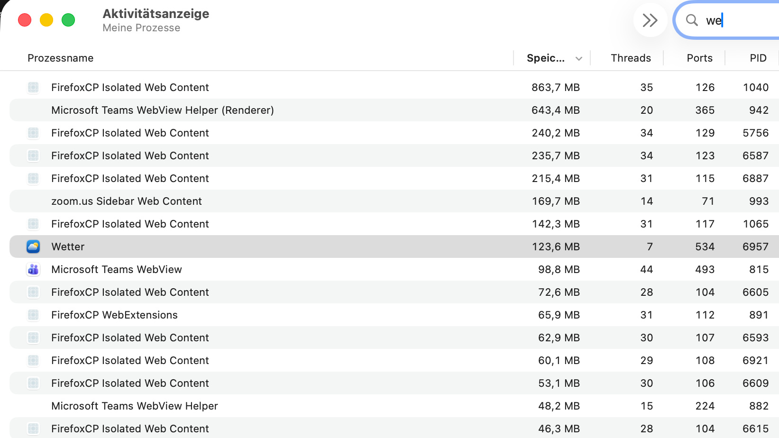Click the PID value "942"
Image resolution: width=779 pixels, height=438 pixels.
tap(759, 110)
